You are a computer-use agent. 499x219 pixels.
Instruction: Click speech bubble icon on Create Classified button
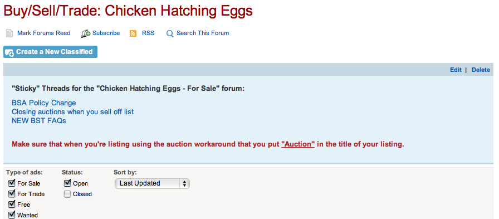coord(9,52)
